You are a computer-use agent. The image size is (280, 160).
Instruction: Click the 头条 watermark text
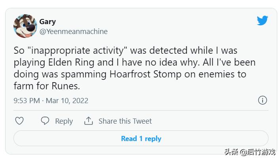coord(231,152)
